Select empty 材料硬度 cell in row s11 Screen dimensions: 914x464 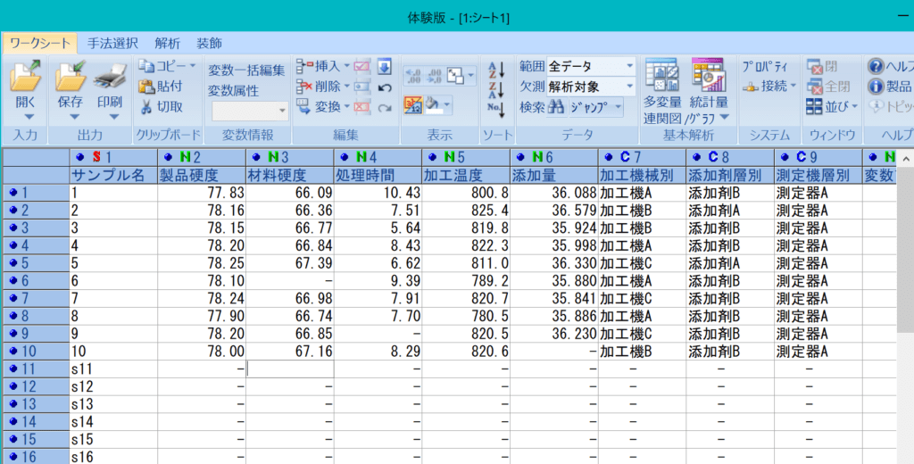tap(290, 369)
